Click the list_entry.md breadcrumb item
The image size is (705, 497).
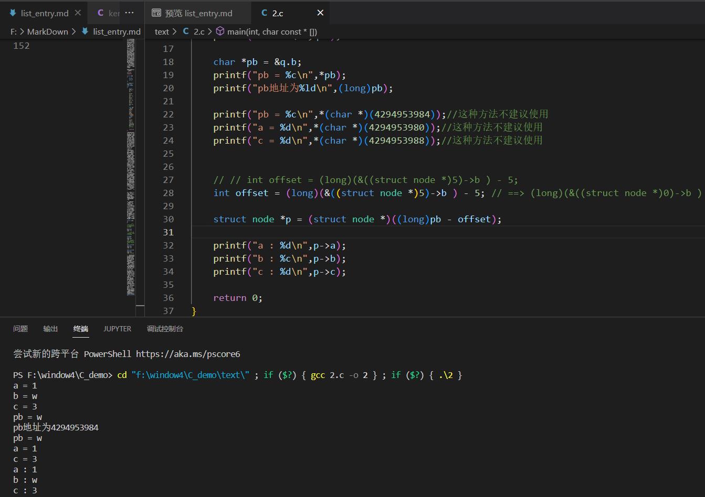pos(117,31)
